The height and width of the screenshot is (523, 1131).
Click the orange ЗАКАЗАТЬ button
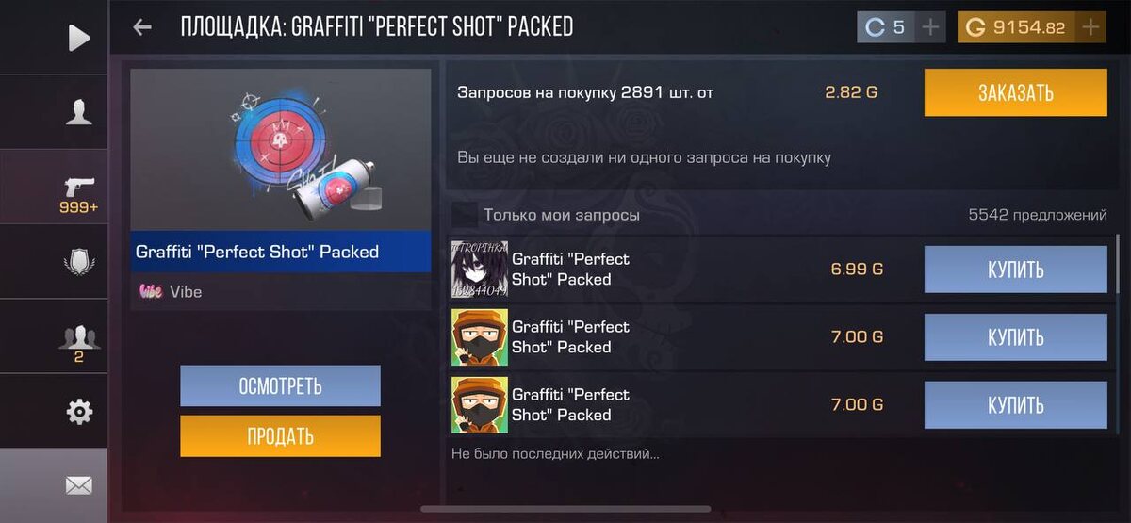pos(1015,92)
